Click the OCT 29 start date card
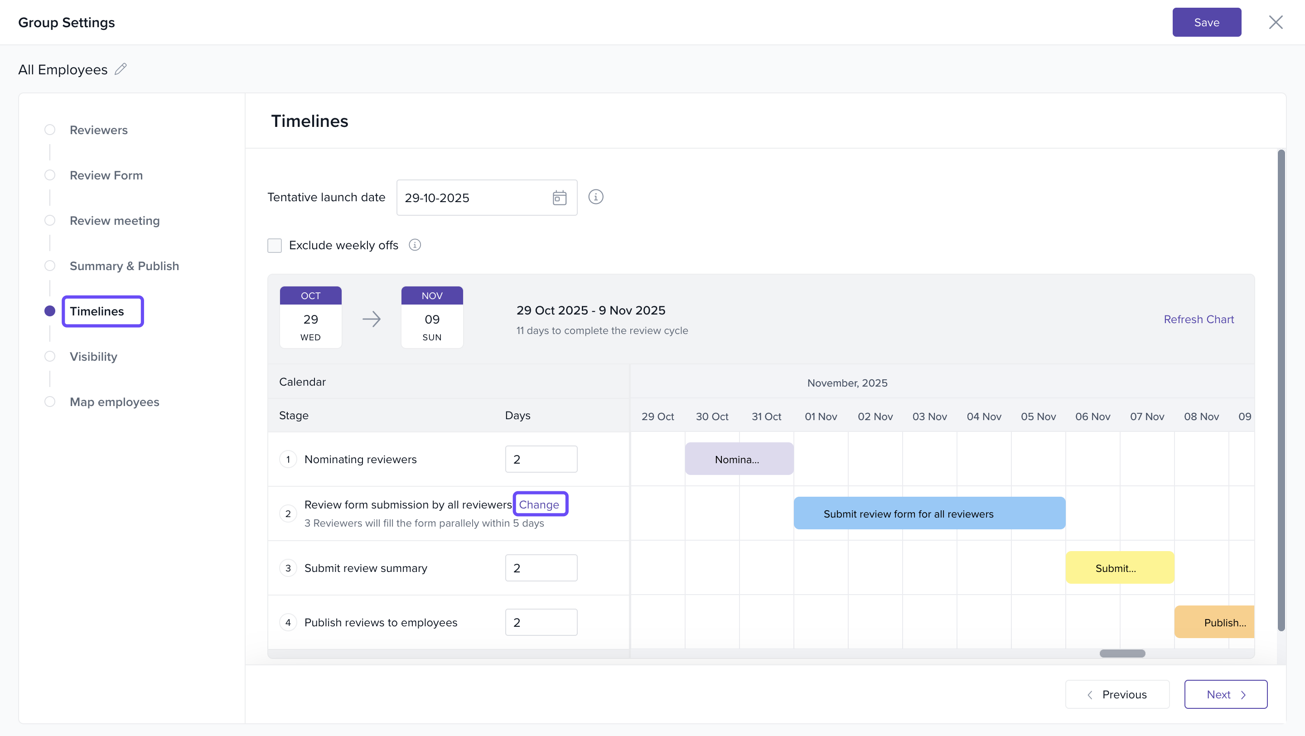 pyautogui.click(x=310, y=318)
